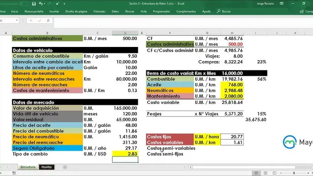Select the Neumáticos cost cell 2,988.48
Screen dimensions: 313x176
point(232,90)
